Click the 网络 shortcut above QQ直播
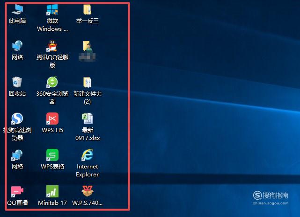Screen dimensions: 300x217 (17, 155)
